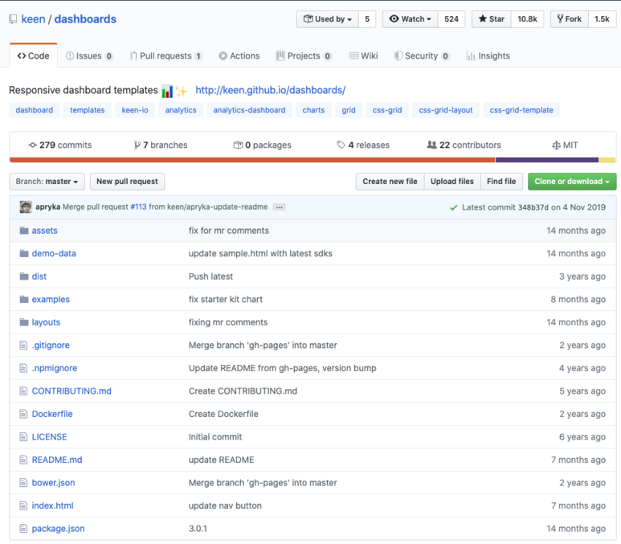Switch to the Code tab

click(x=33, y=56)
